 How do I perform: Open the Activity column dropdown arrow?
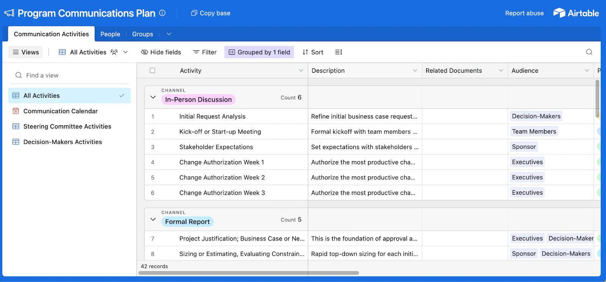301,70
